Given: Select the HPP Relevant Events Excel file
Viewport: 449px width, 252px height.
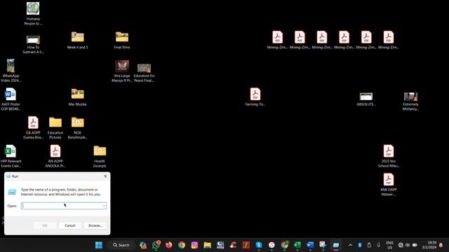Looking at the screenshot, I should click(11, 156).
